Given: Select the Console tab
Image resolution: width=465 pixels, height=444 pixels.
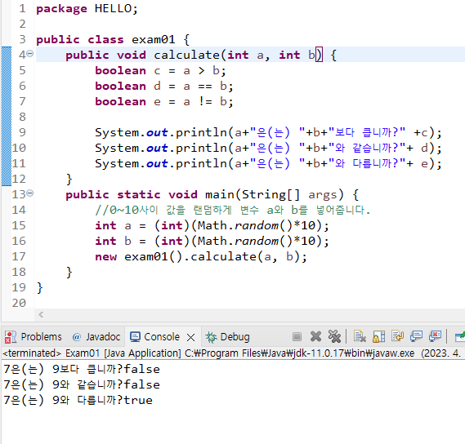Looking at the screenshot, I should [x=162, y=337].
